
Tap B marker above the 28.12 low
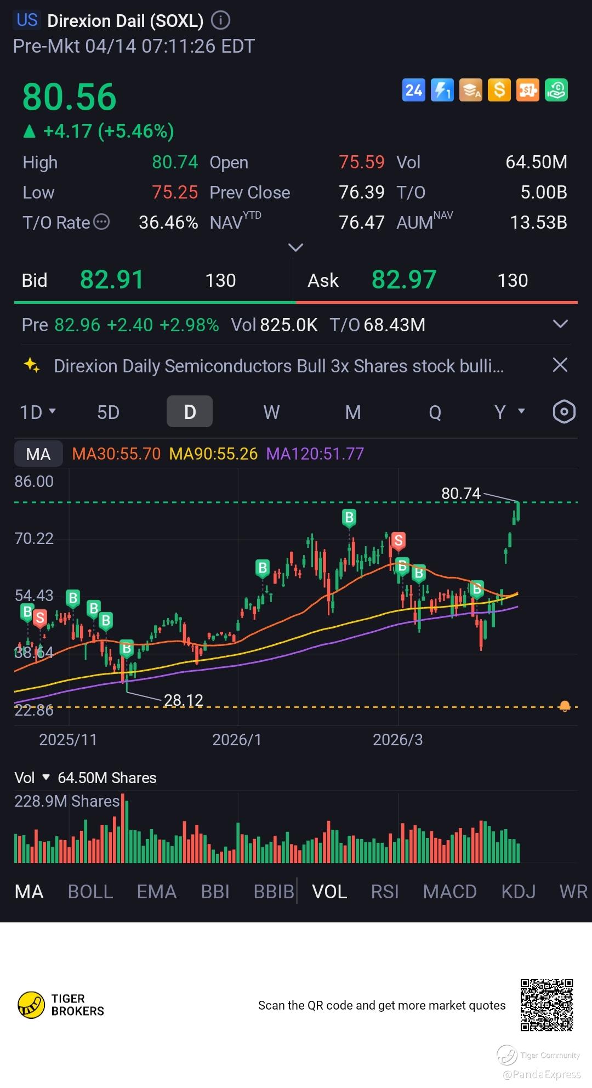click(127, 649)
